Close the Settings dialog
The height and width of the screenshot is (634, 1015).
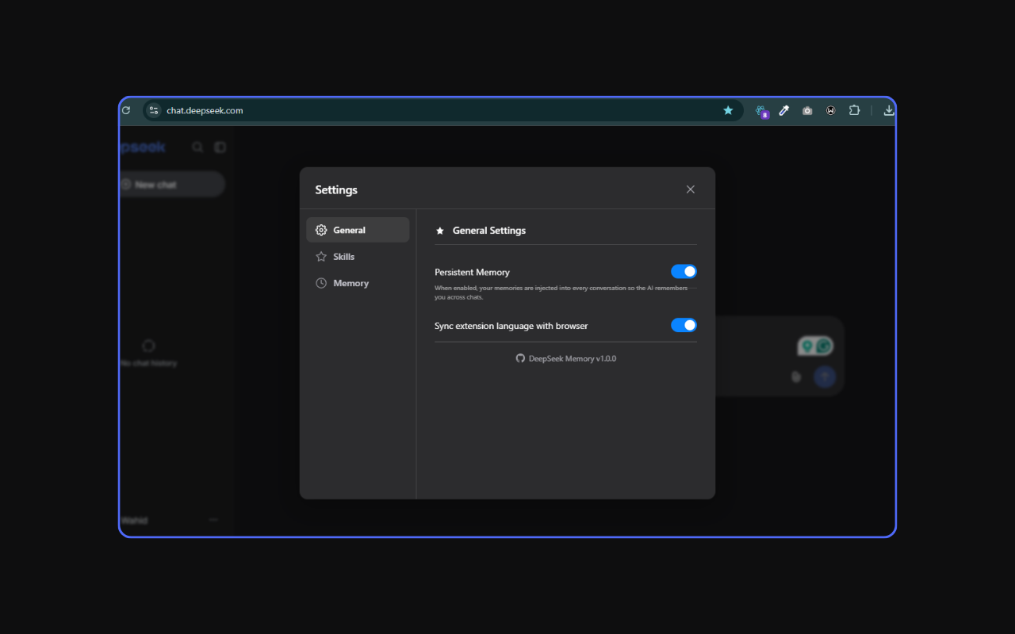pos(691,189)
